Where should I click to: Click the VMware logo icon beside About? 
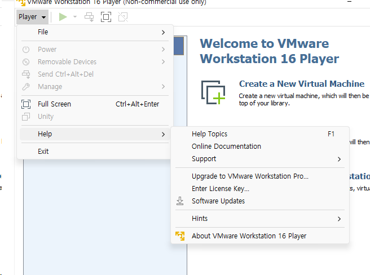pos(180,236)
